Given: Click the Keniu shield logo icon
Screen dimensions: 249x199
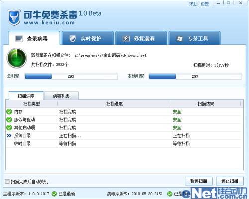Looking at the screenshot, I should coord(14,17).
